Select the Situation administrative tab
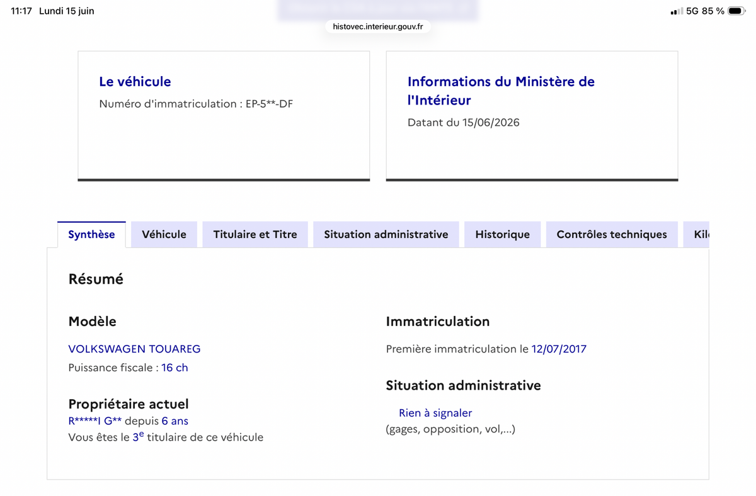Screen dimensions: 756x496 click(x=386, y=234)
